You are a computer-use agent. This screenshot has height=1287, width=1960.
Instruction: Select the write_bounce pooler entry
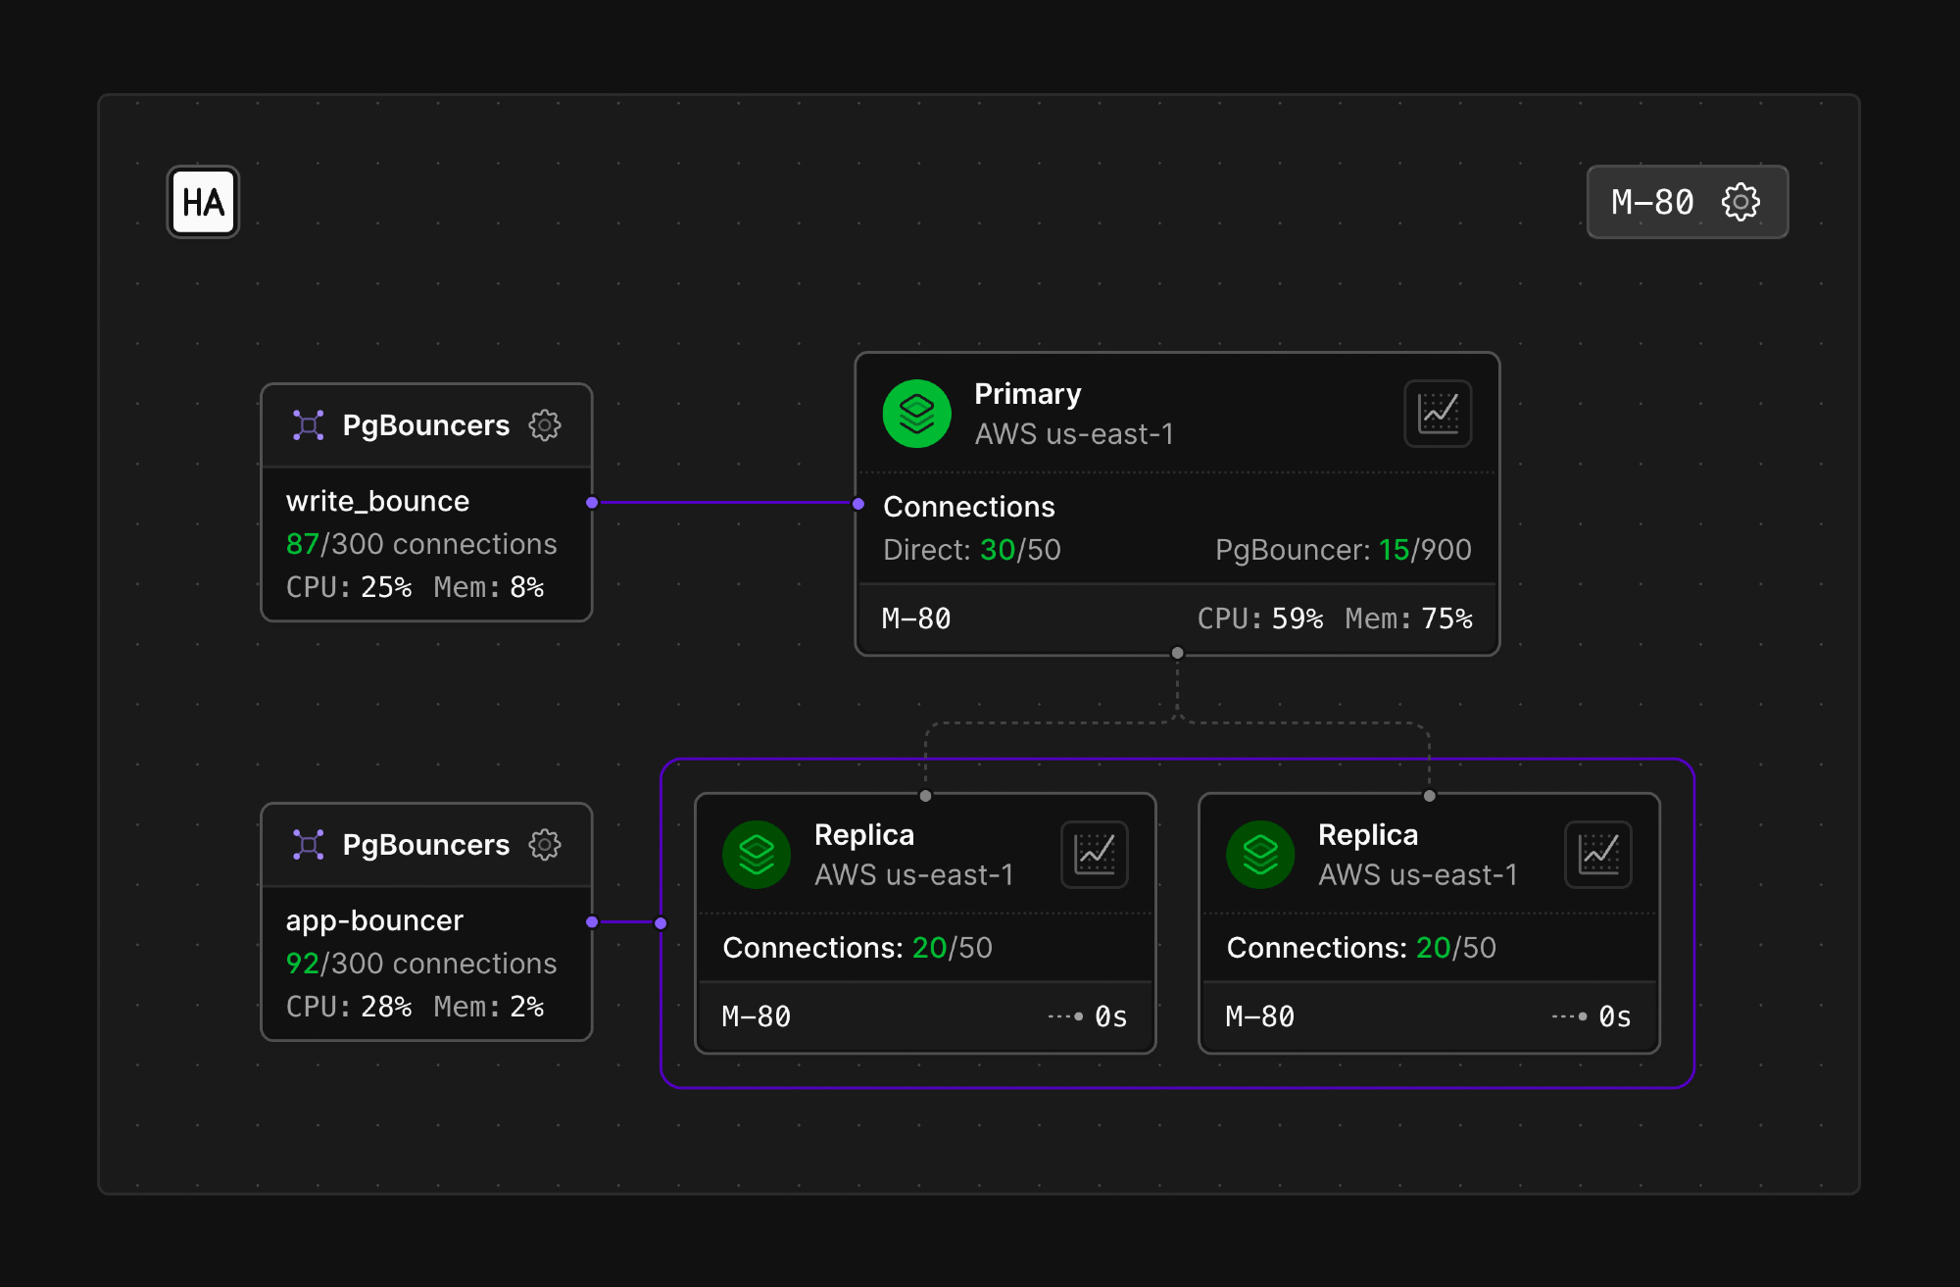pos(377,502)
